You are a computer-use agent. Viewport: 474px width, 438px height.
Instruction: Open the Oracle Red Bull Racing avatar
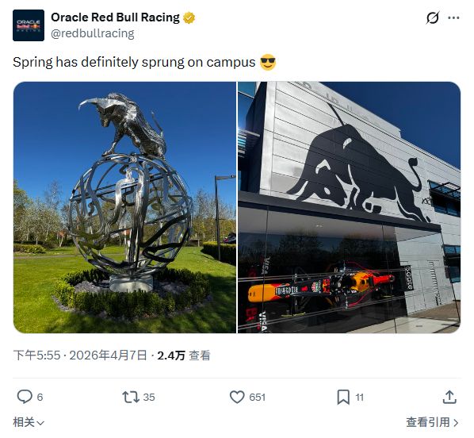29,25
